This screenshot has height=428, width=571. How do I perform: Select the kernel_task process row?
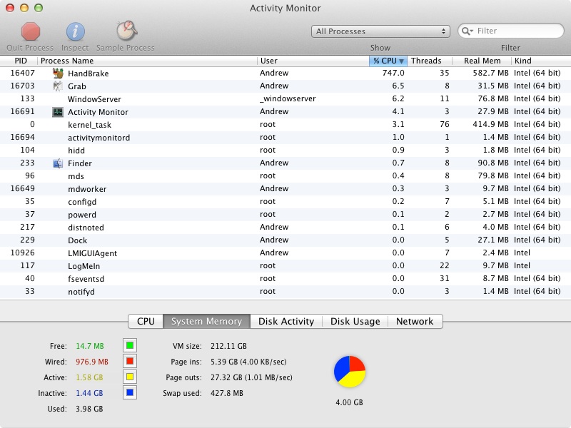tap(285, 124)
